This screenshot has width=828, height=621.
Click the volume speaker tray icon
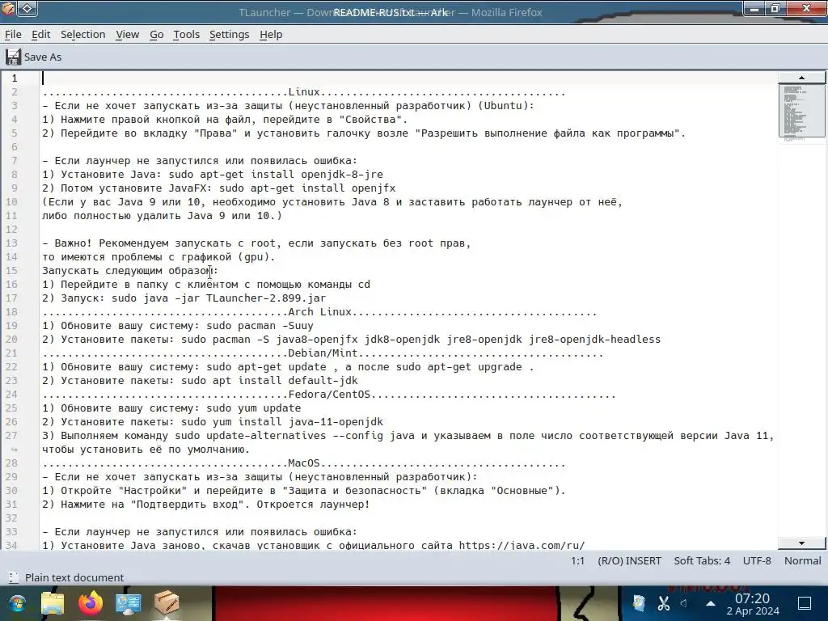pyautogui.click(x=684, y=603)
